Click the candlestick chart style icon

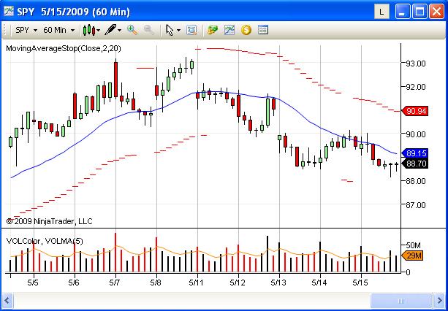[x=89, y=30]
